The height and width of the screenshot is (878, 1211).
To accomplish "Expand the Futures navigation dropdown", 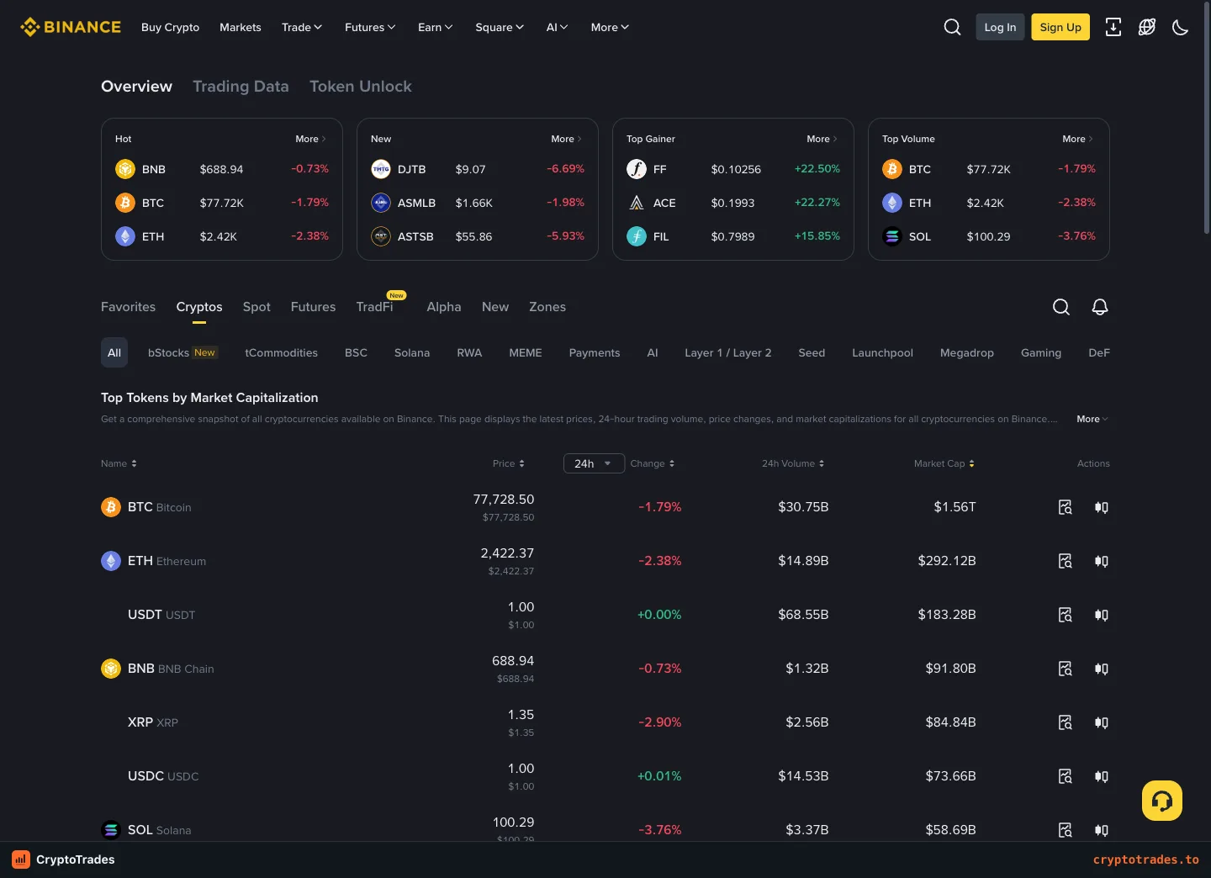I will 370,27.
